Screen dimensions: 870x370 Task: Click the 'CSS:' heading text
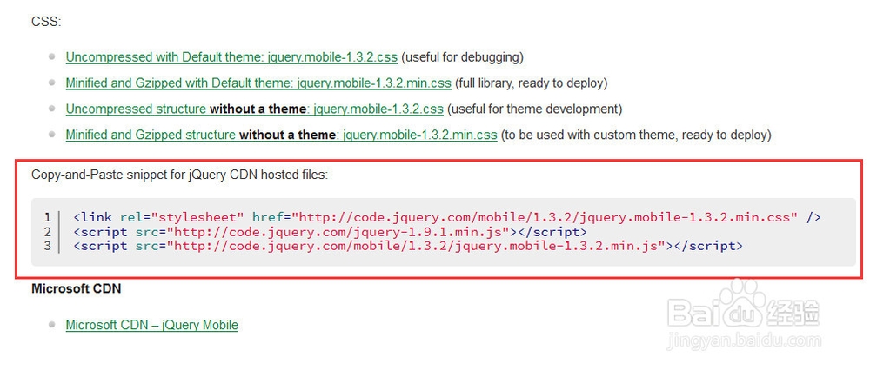tap(46, 22)
